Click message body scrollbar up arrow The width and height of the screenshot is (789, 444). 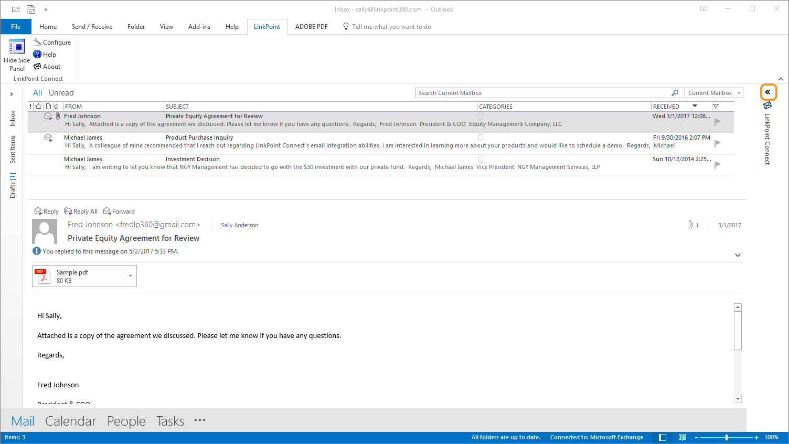pos(738,308)
